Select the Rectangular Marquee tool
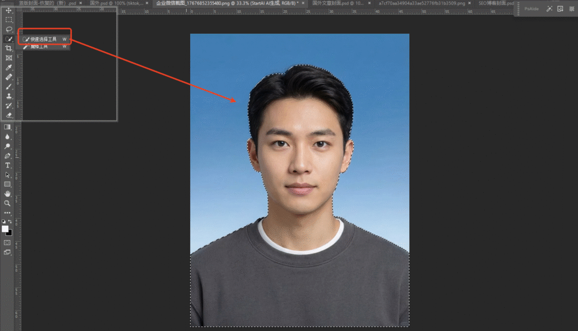 (8, 20)
